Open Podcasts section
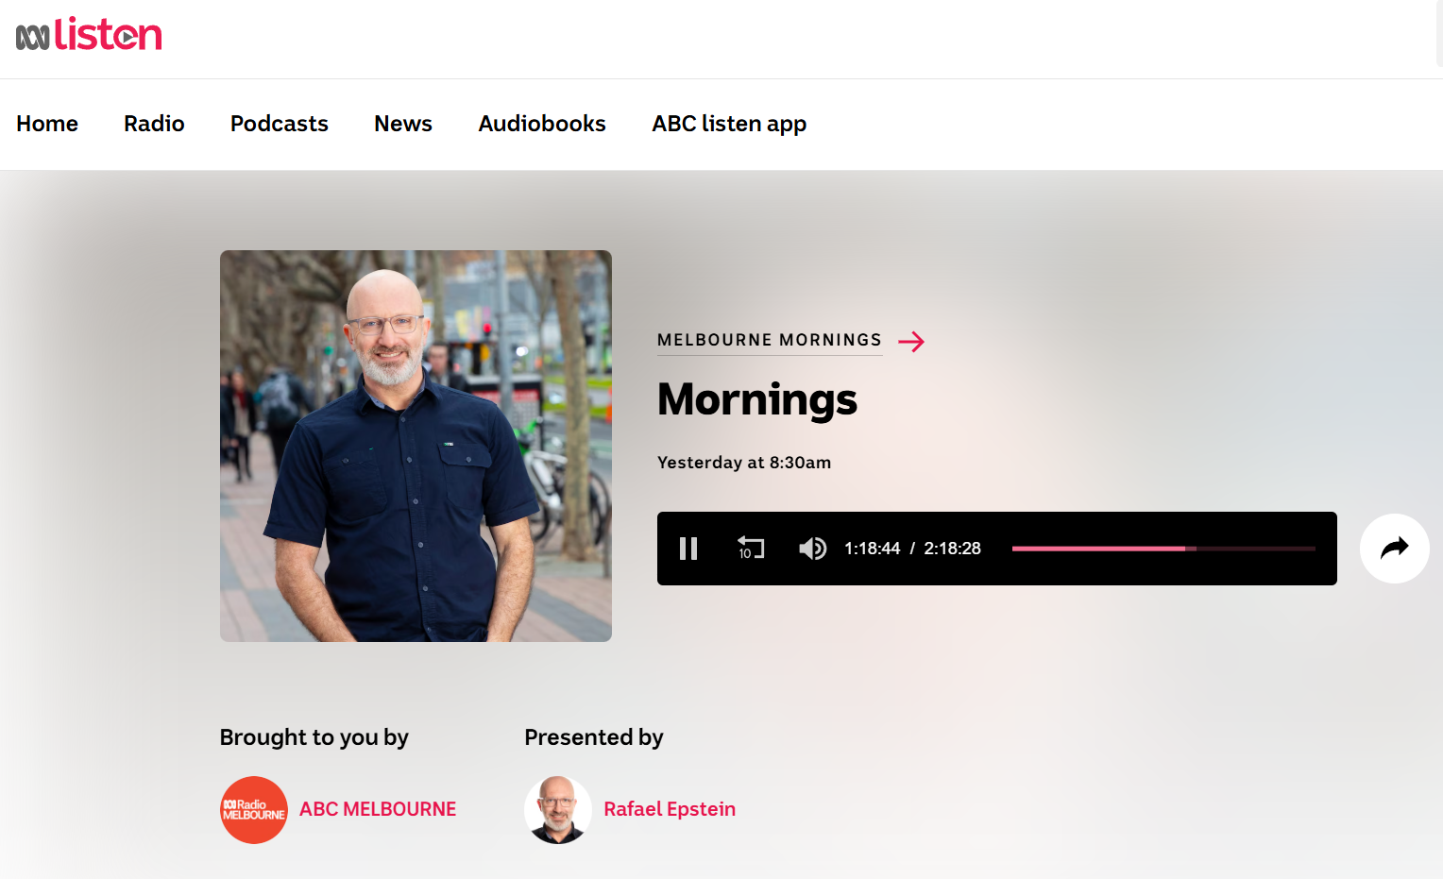The image size is (1443, 879). click(280, 124)
